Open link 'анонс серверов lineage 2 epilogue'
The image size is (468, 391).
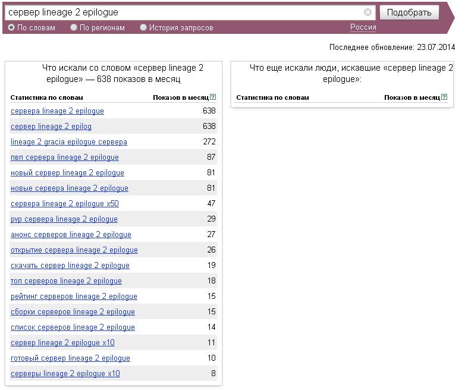pos(71,235)
